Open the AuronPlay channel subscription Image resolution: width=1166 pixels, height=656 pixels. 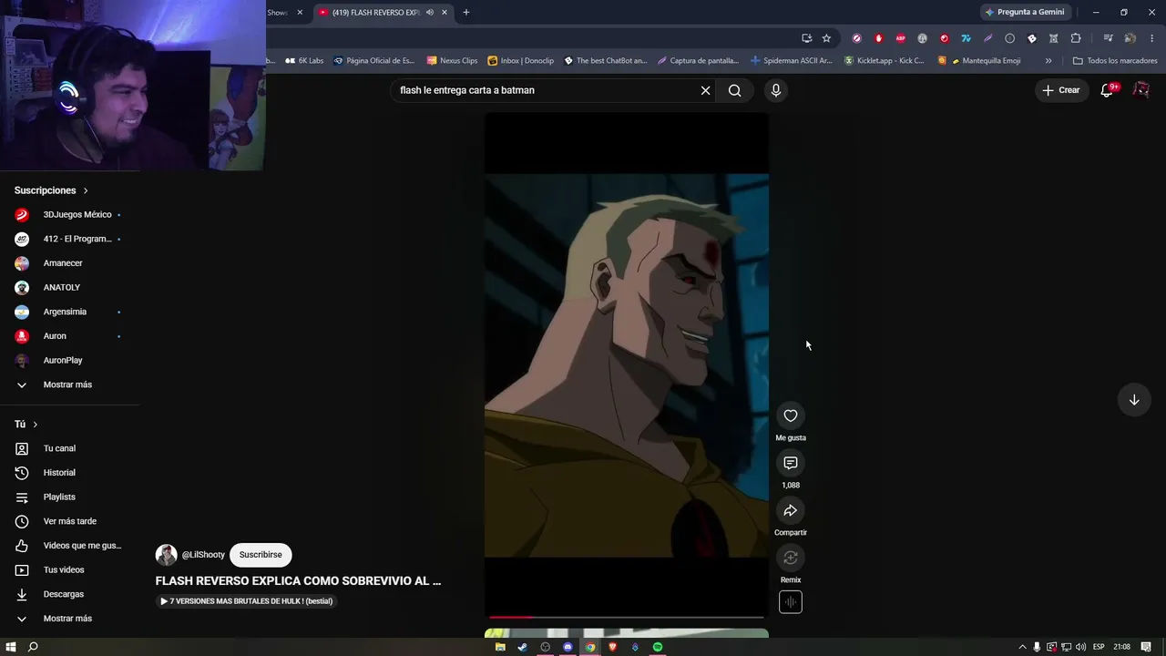pos(69,361)
